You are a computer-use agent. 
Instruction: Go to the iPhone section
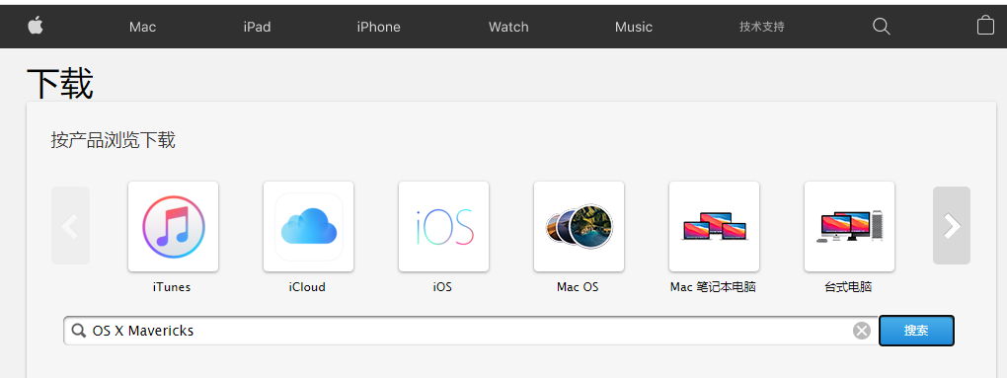click(378, 27)
